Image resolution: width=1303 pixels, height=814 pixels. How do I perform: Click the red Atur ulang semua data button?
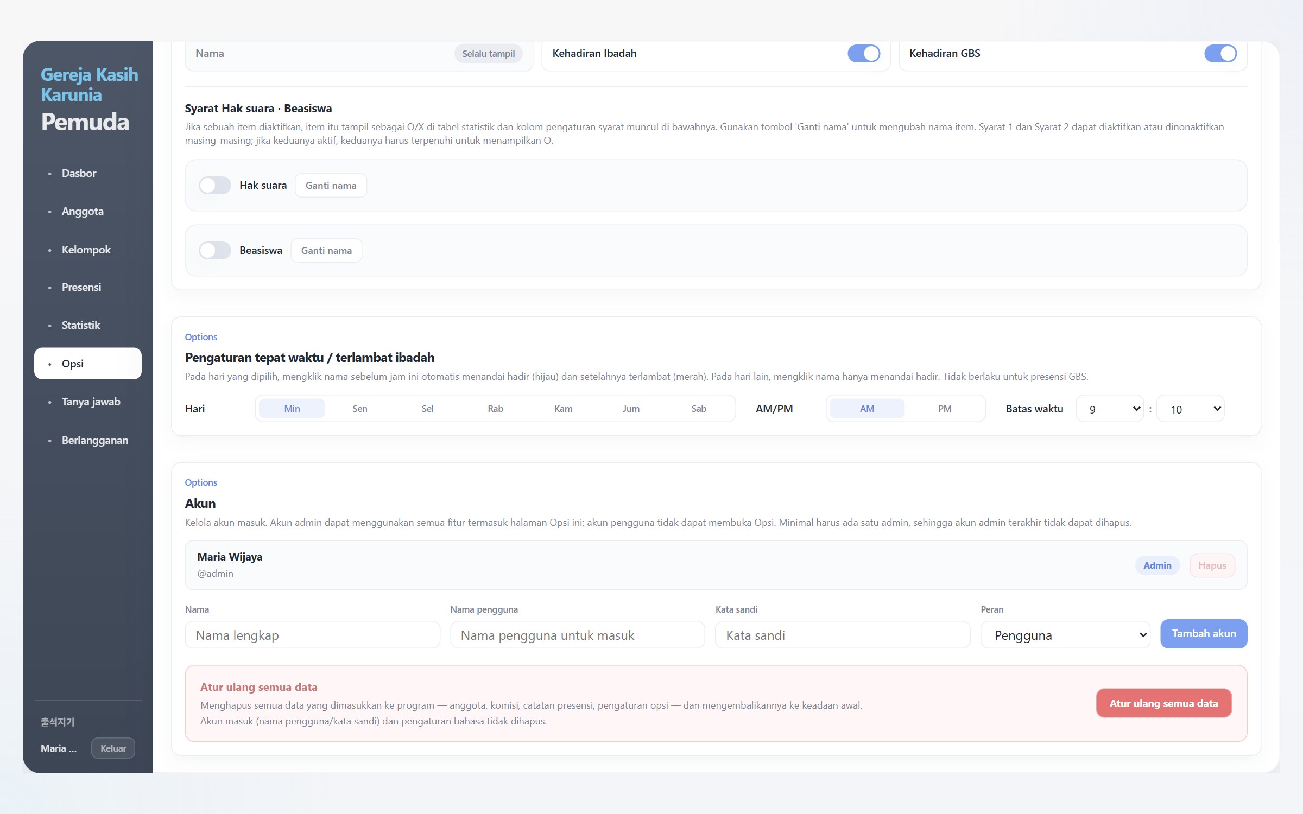[1163, 703]
